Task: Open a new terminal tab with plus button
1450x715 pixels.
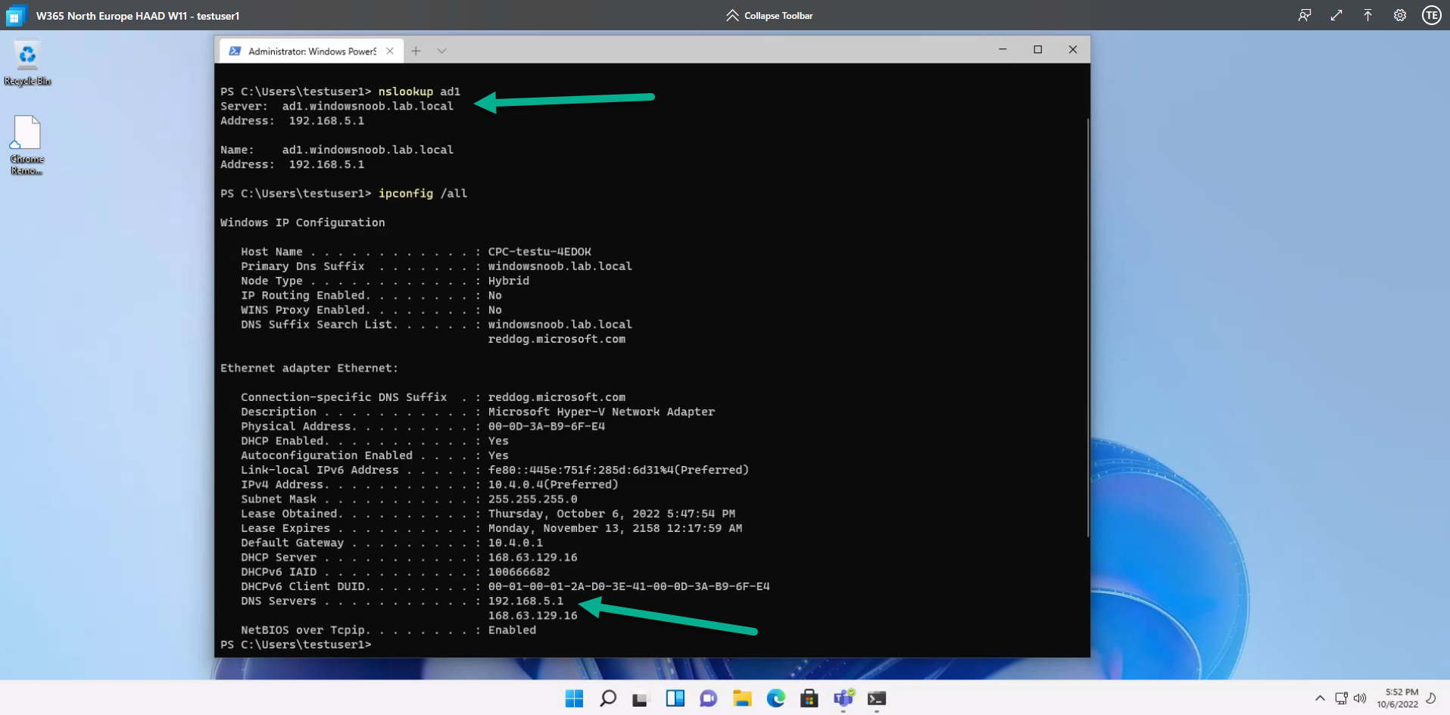Action: [x=416, y=51]
